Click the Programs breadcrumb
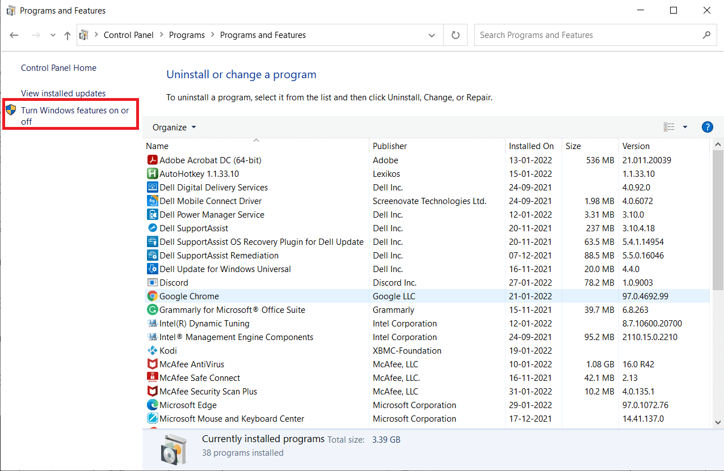724x471 pixels. [187, 35]
